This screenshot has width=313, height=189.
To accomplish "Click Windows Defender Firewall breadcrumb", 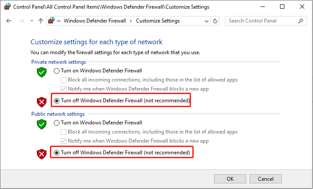I will point(95,21).
